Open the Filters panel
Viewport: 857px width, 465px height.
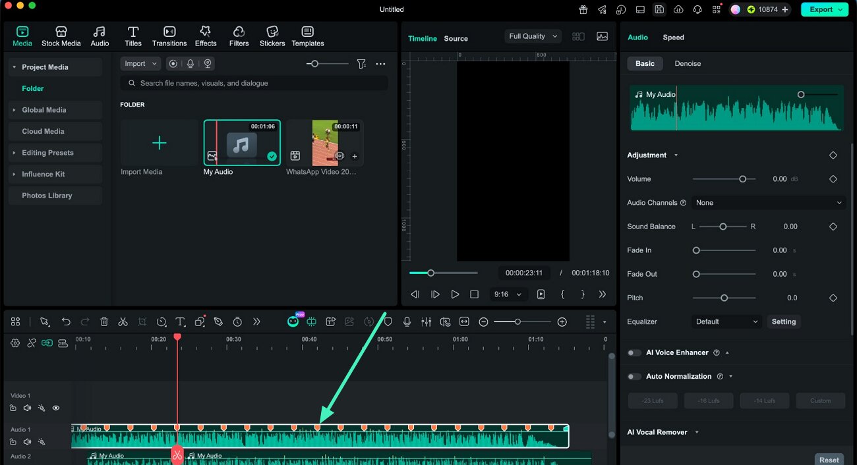click(239, 37)
